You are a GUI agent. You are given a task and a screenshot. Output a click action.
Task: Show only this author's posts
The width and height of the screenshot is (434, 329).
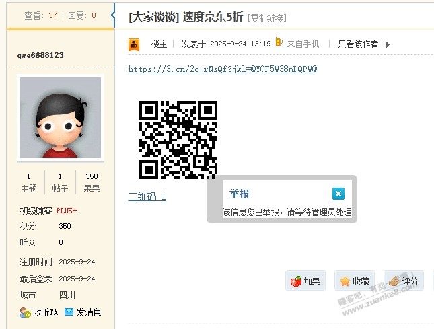pyautogui.click(x=358, y=44)
